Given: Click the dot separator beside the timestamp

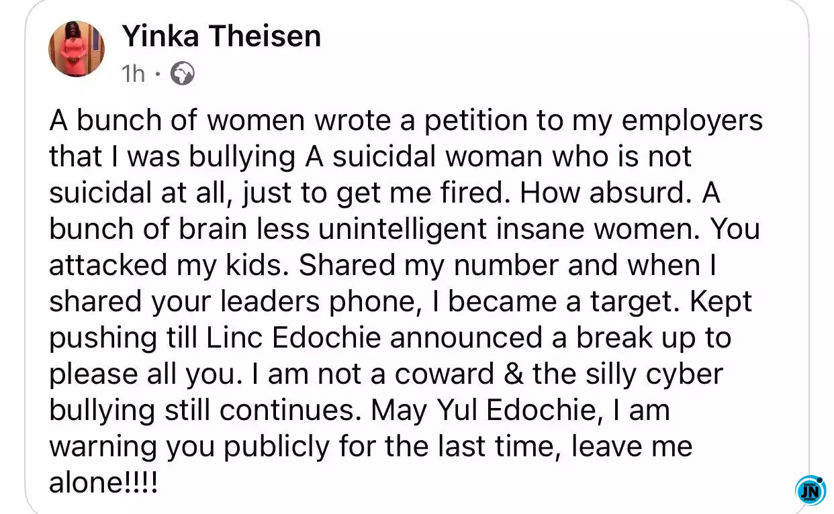Looking at the screenshot, I should point(158,74).
